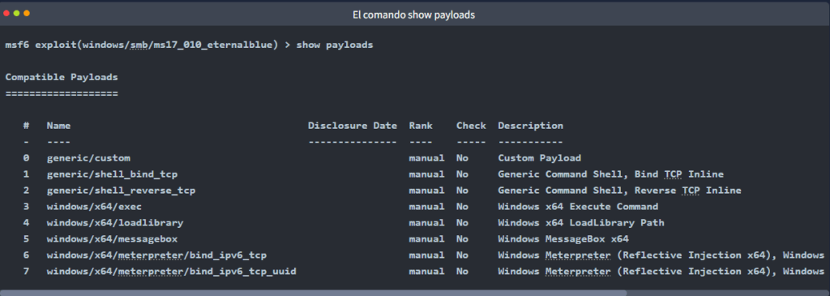The height and width of the screenshot is (296, 830).
Task: Click the green window dot
Action: coord(16,13)
